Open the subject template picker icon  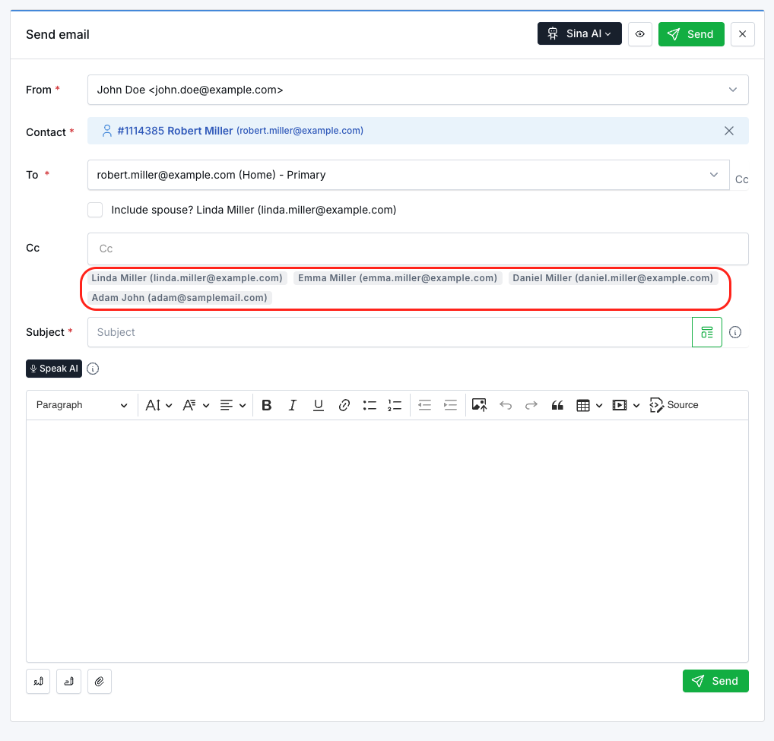(x=707, y=332)
